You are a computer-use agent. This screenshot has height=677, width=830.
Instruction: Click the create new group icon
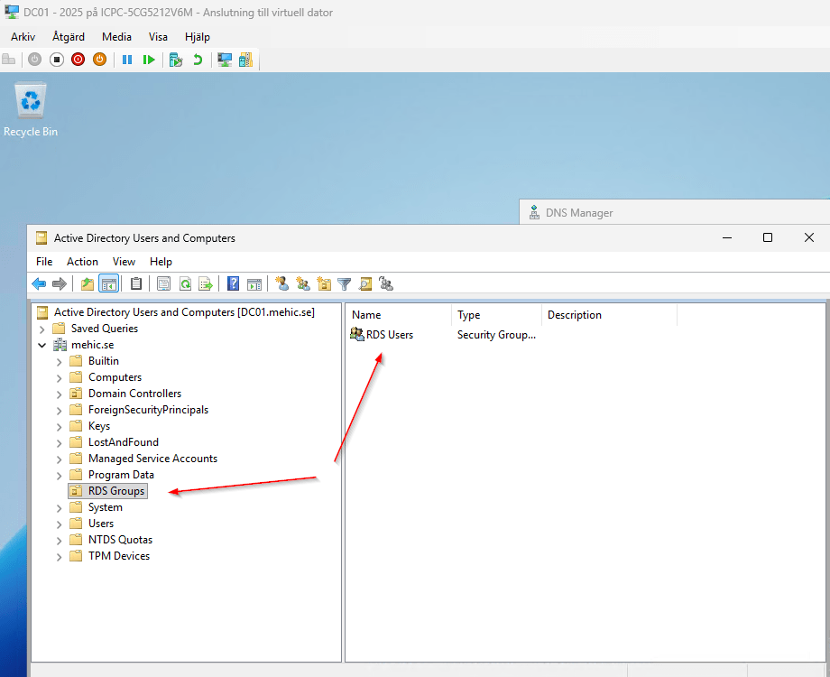303,284
